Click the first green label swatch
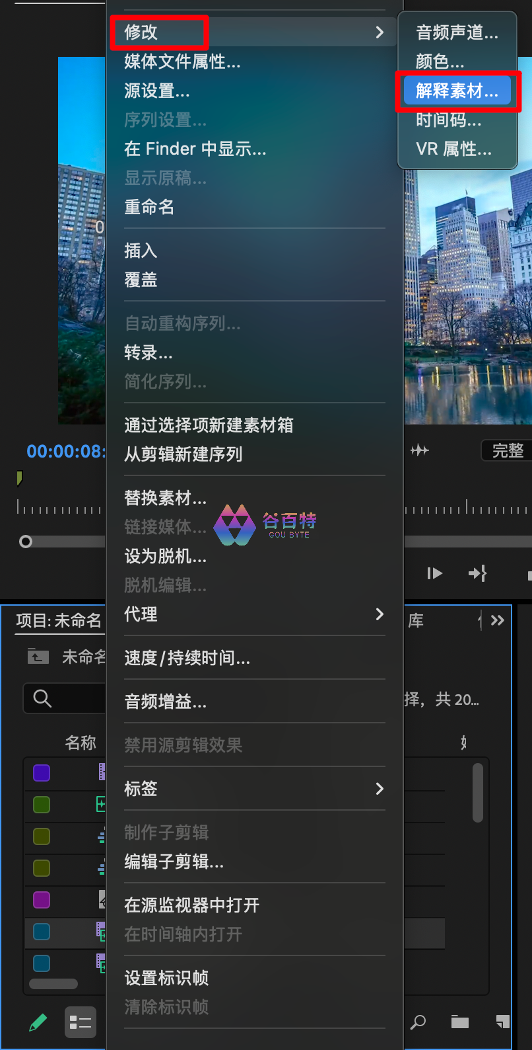 point(42,805)
